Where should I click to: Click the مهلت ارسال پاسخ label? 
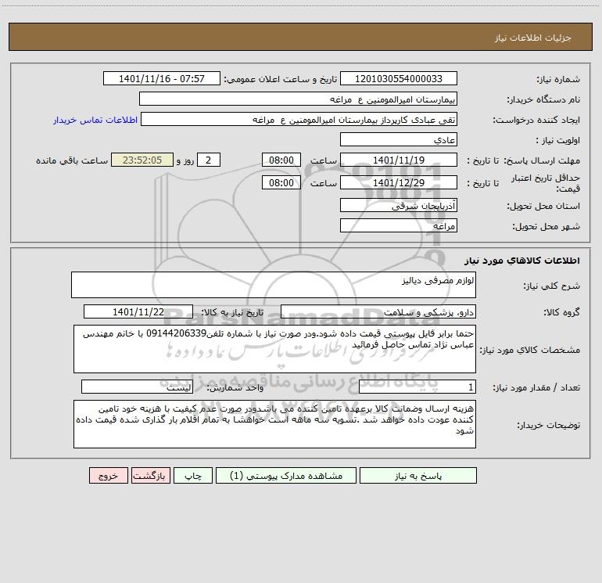pos(541,160)
